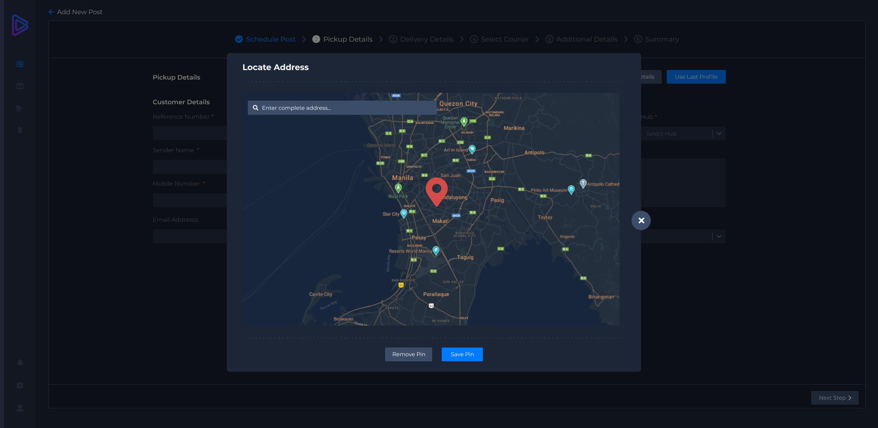Click Rizal Park green map marker
The image size is (878, 428).
pyautogui.click(x=398, y=188)
